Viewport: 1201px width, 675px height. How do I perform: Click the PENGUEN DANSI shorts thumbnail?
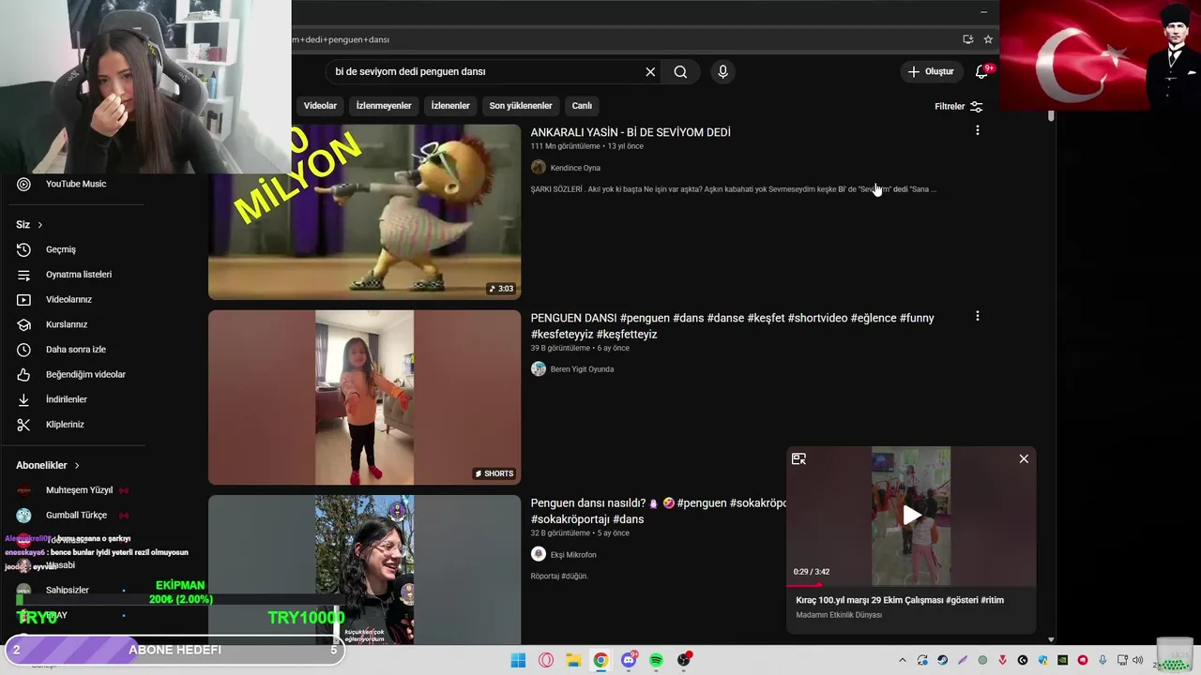click(364, 397)
